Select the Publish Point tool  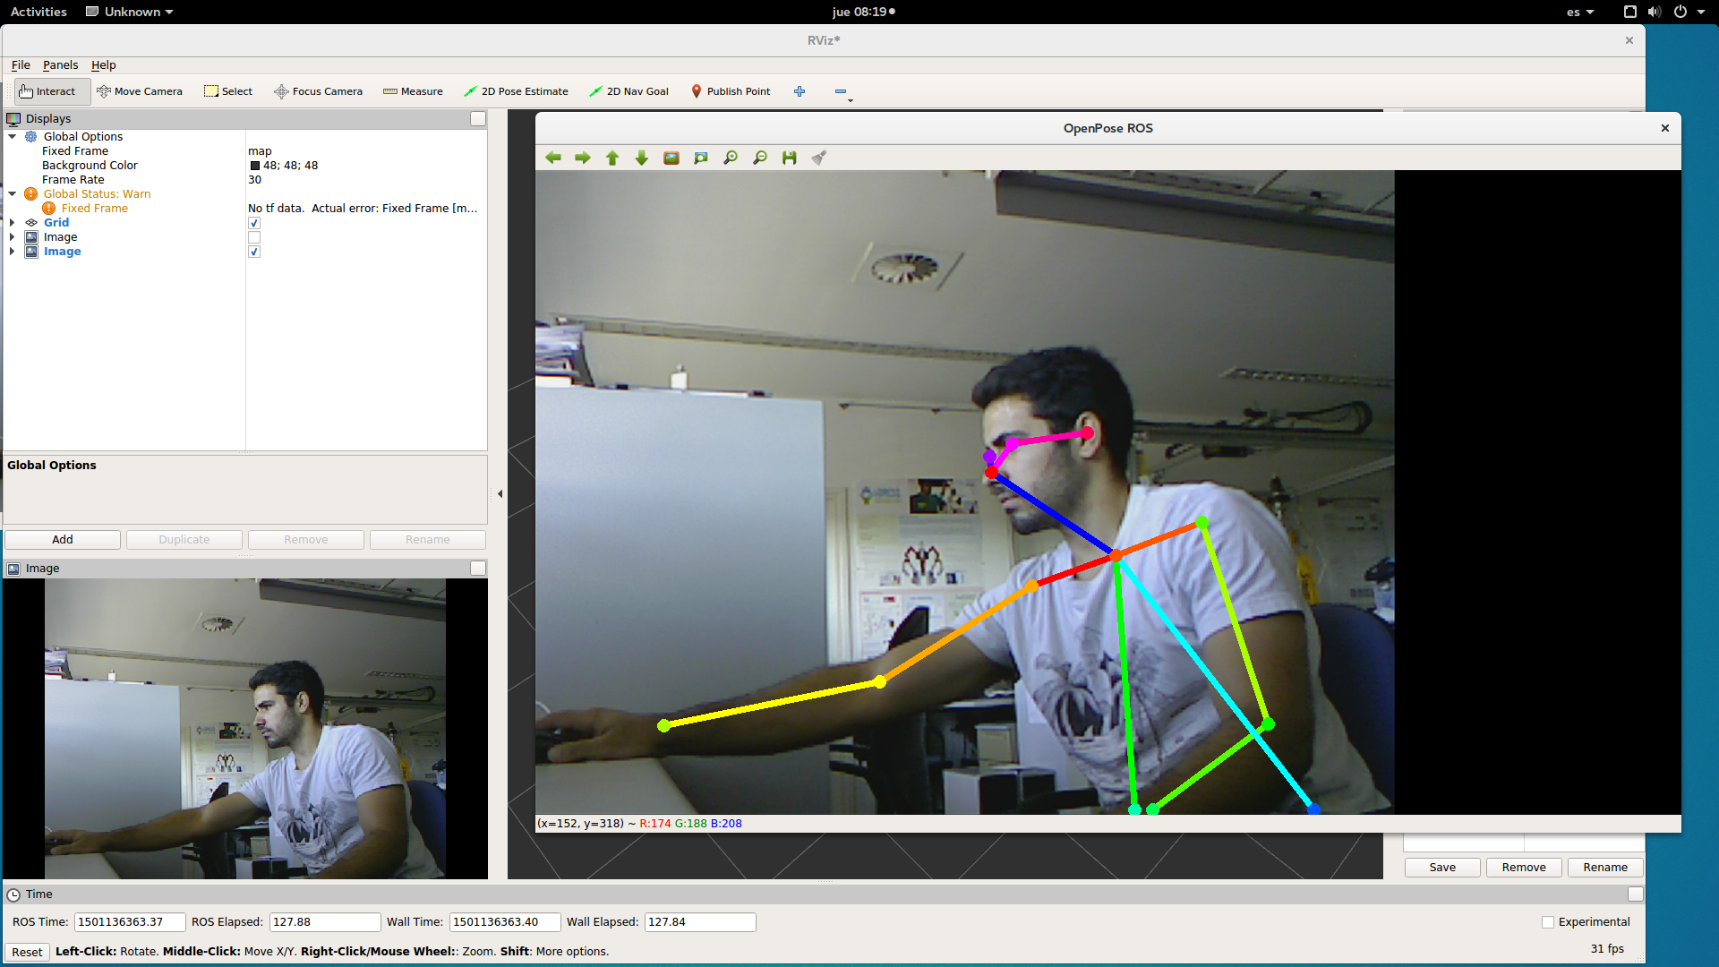pyautogui.click(x=730, y=91)
